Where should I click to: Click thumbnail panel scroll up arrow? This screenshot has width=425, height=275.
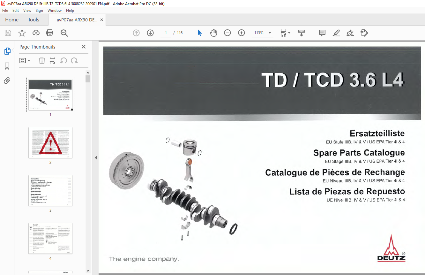[x=88, y=73]
